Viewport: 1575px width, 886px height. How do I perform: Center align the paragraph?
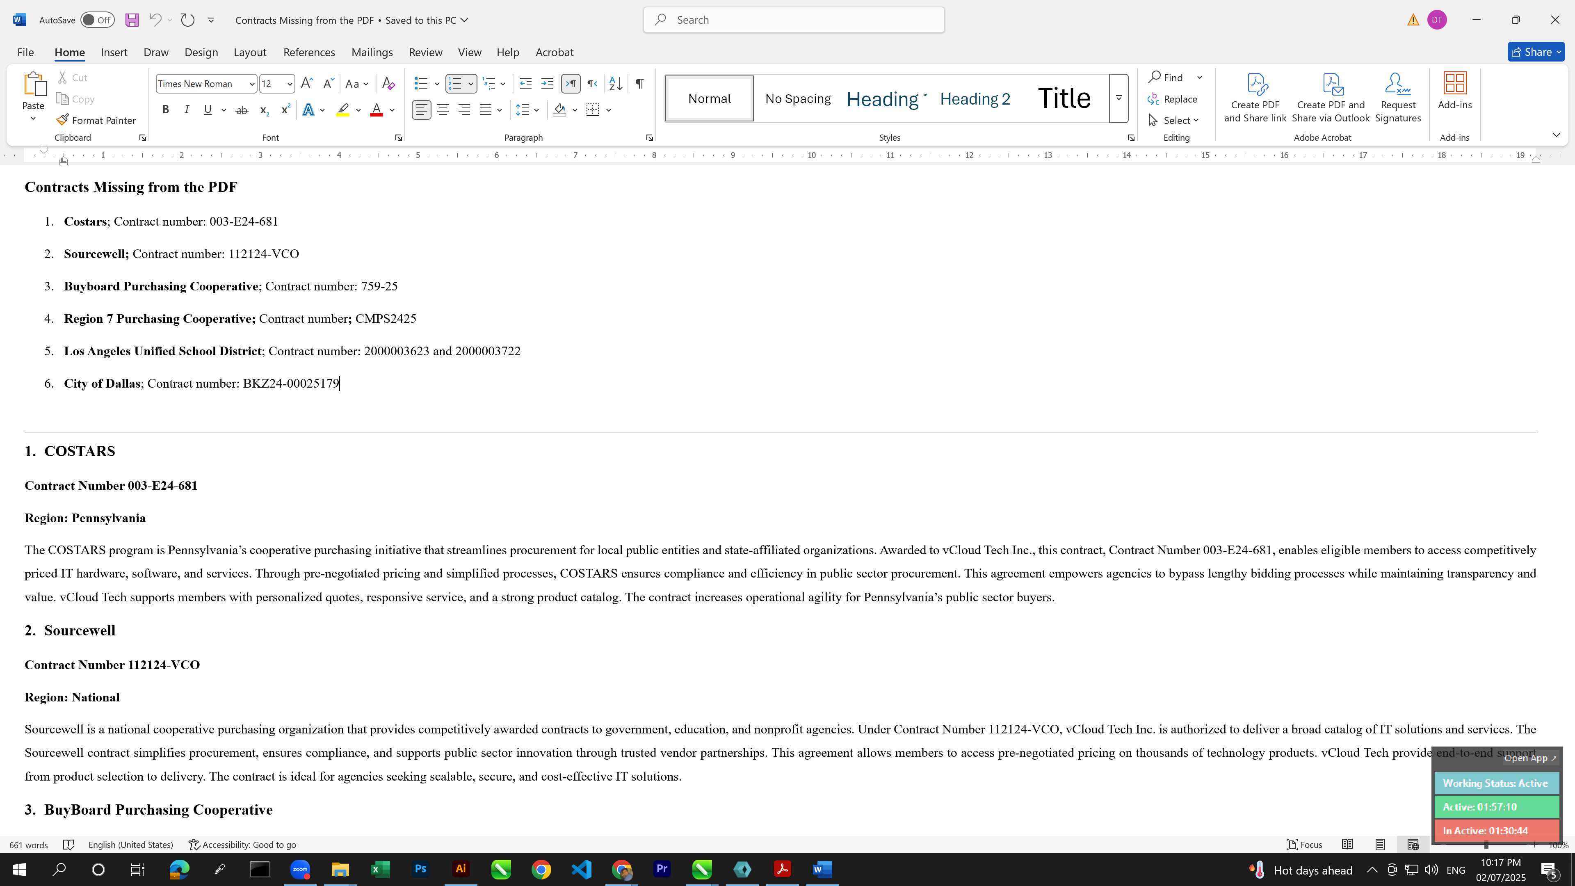point(443,110)
